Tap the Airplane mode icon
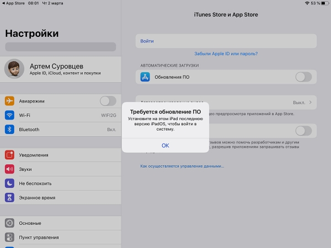This screenshot has width=331, height=248. tap(9, 101)
